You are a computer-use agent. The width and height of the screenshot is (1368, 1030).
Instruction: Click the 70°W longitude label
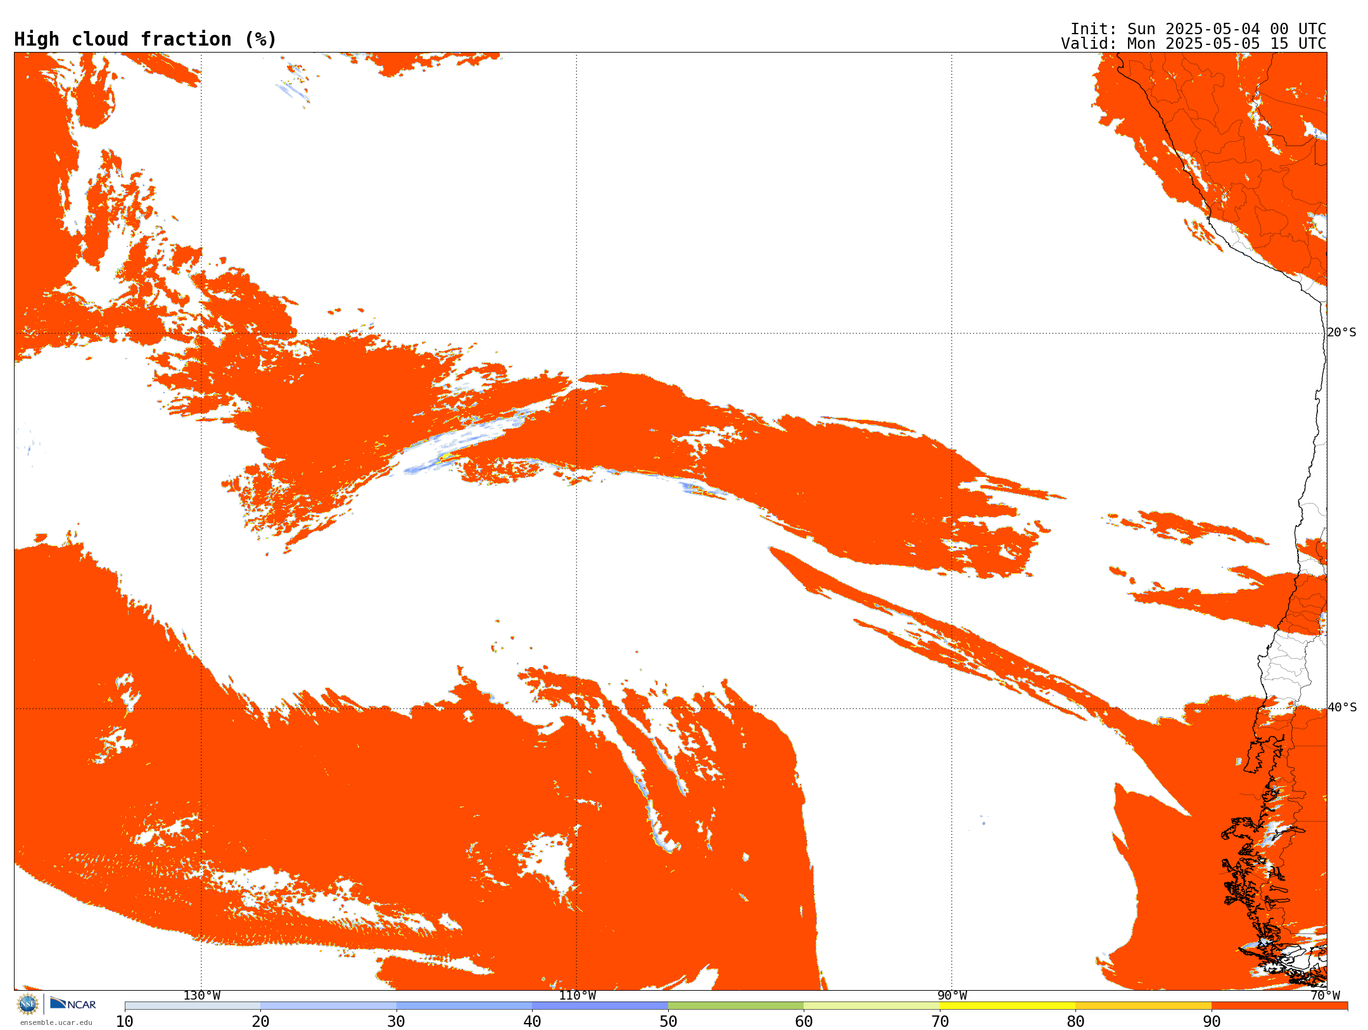click(1325, 995)
